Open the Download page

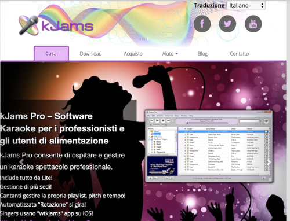point(90,54)
